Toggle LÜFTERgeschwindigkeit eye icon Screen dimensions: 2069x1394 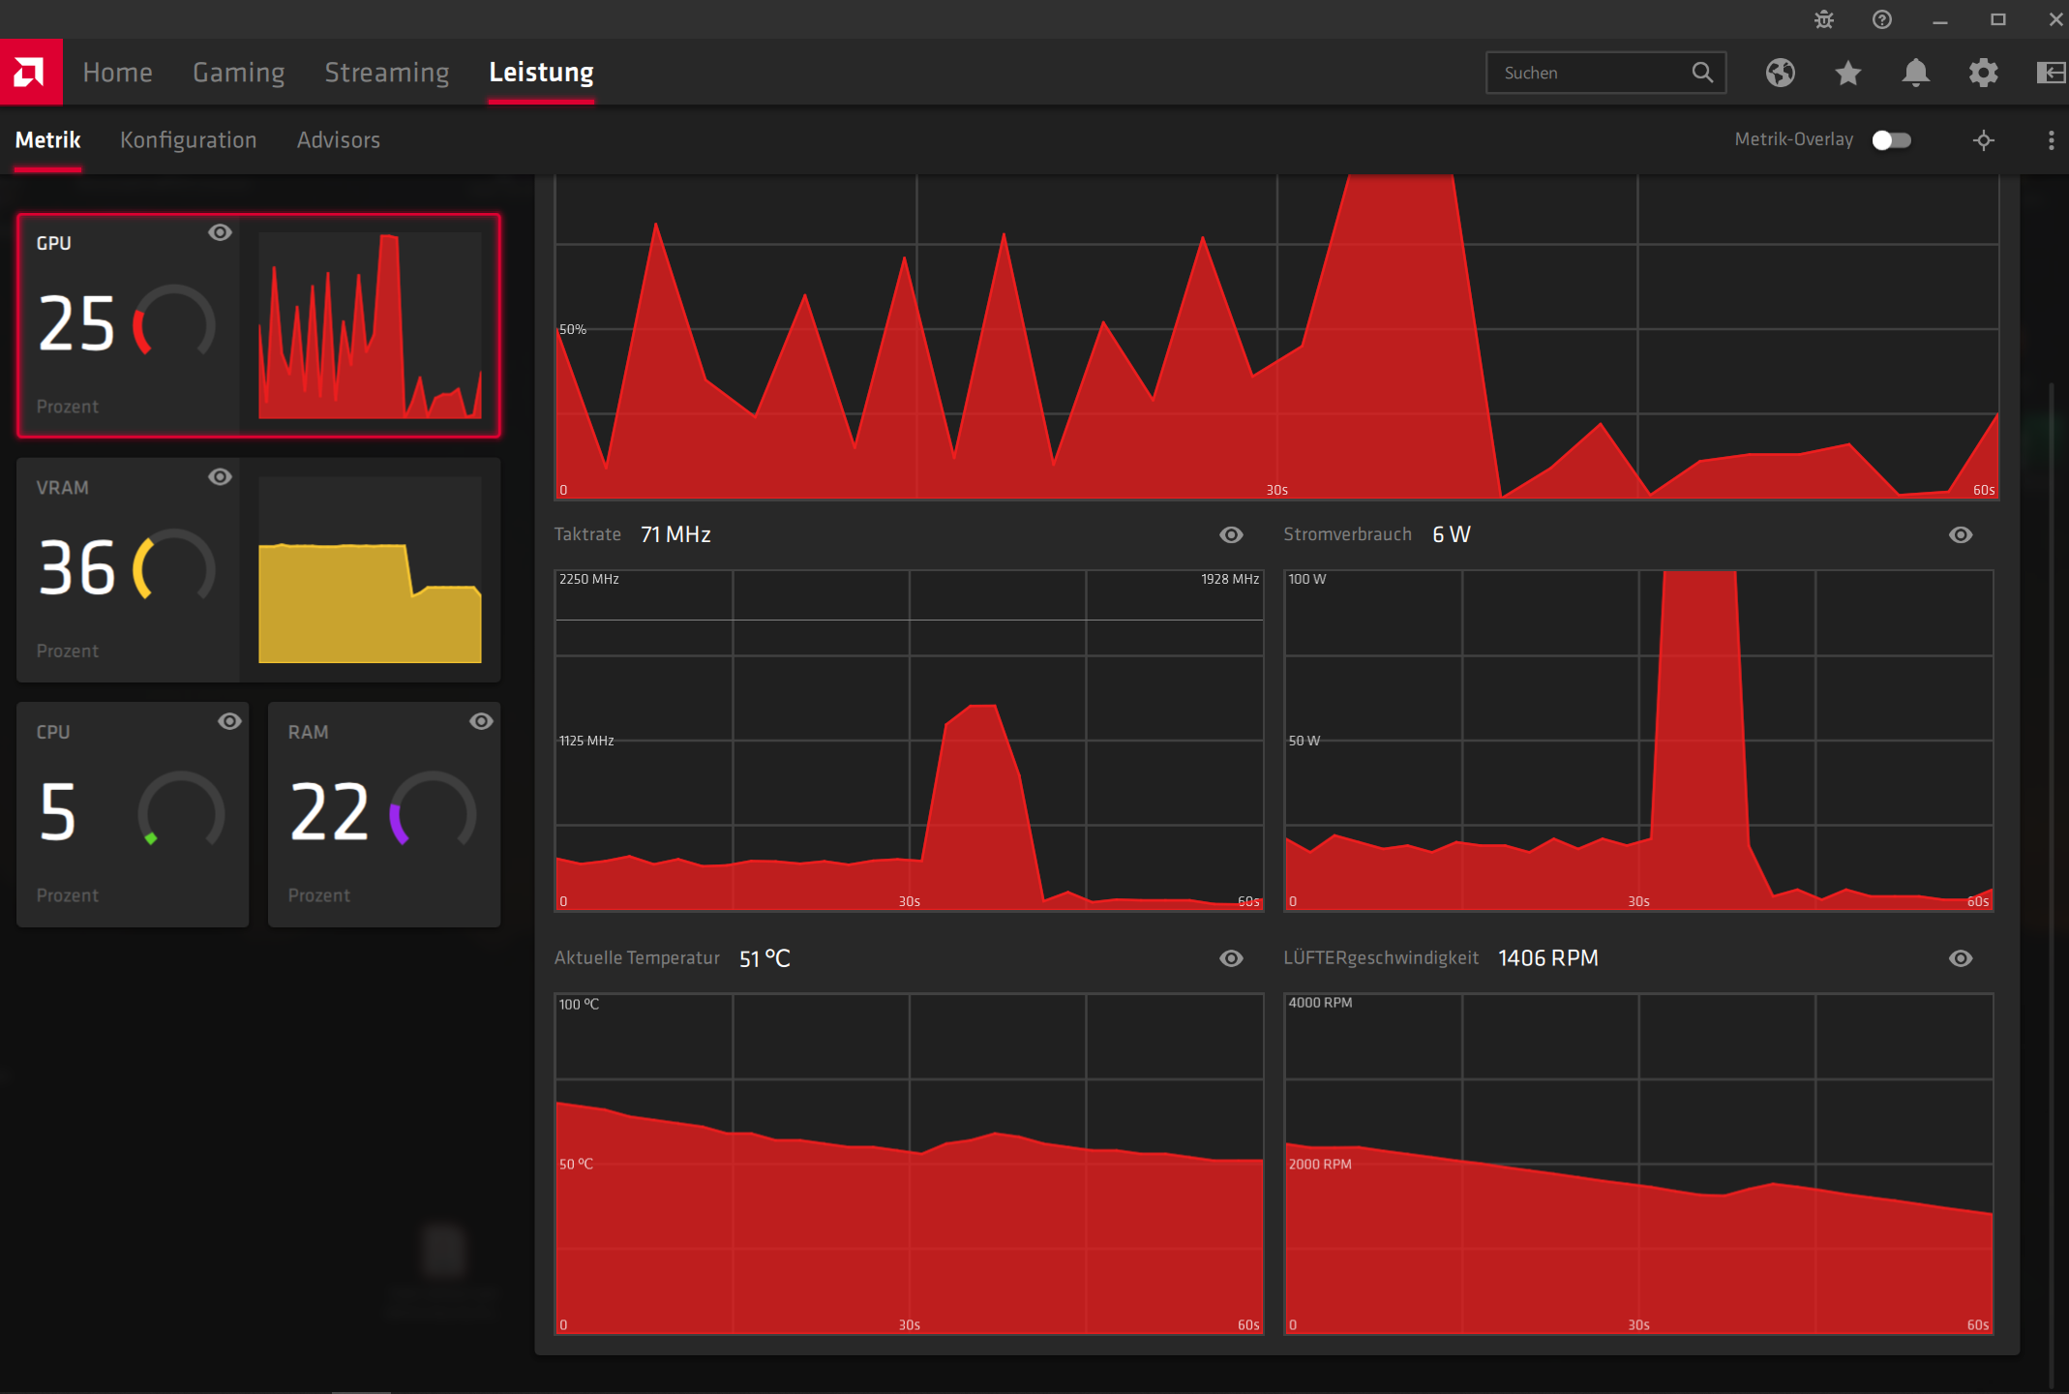[x=1961, y=958]
